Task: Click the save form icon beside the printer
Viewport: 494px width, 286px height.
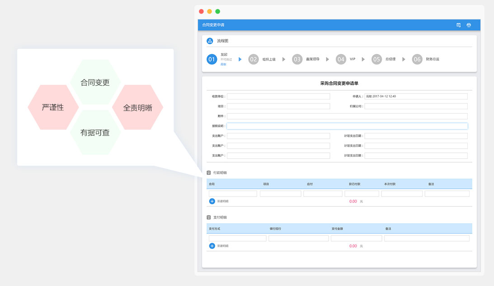Action: pos(458,25)
